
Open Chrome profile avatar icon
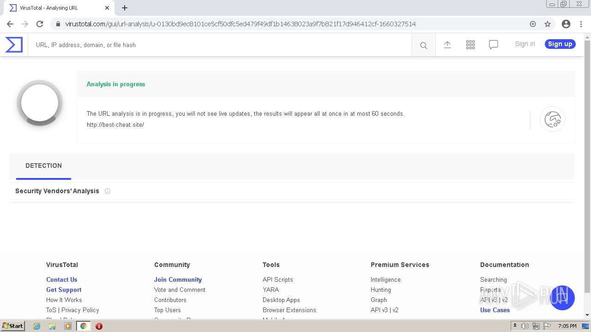click(x=566, y=24)
